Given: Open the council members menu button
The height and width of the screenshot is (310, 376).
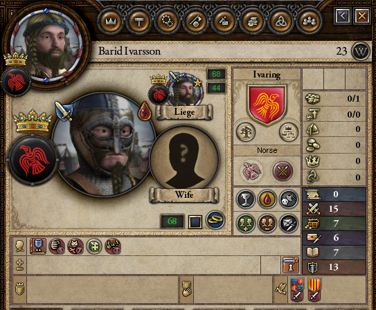Looking at the screenshot, I should [x=309, y=21].
